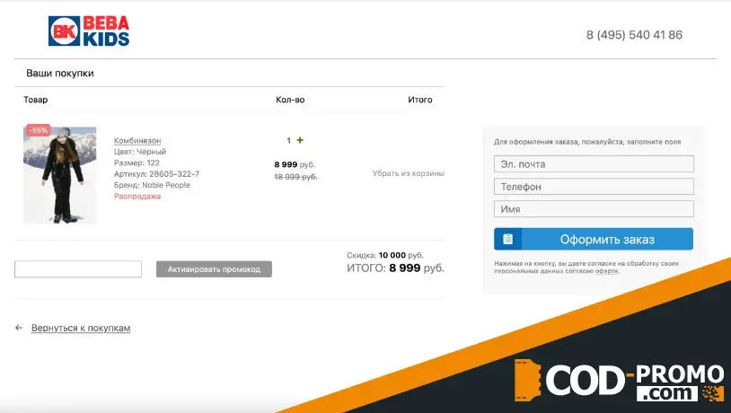Click the phone number 8 (495) 540 41 86
Screen dimensions: 731x413
(634, 35)
